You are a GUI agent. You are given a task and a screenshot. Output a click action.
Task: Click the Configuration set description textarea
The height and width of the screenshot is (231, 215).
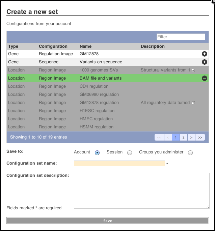pos(141,191)
